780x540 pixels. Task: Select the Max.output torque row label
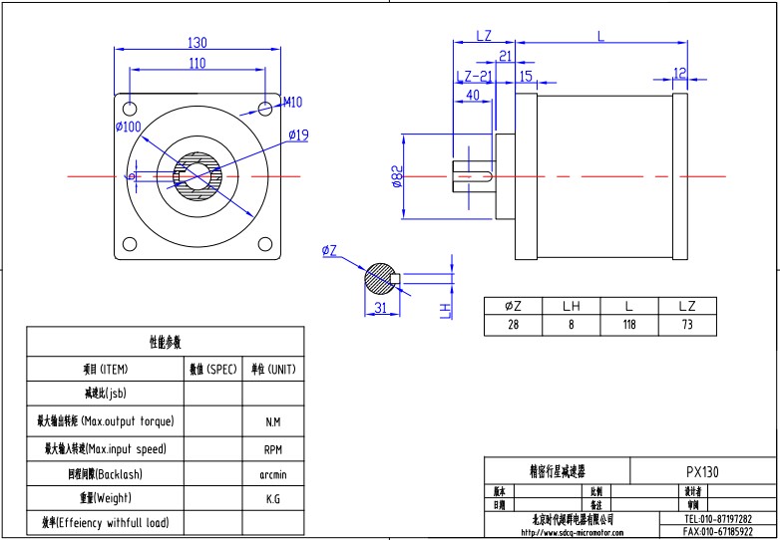105,421
